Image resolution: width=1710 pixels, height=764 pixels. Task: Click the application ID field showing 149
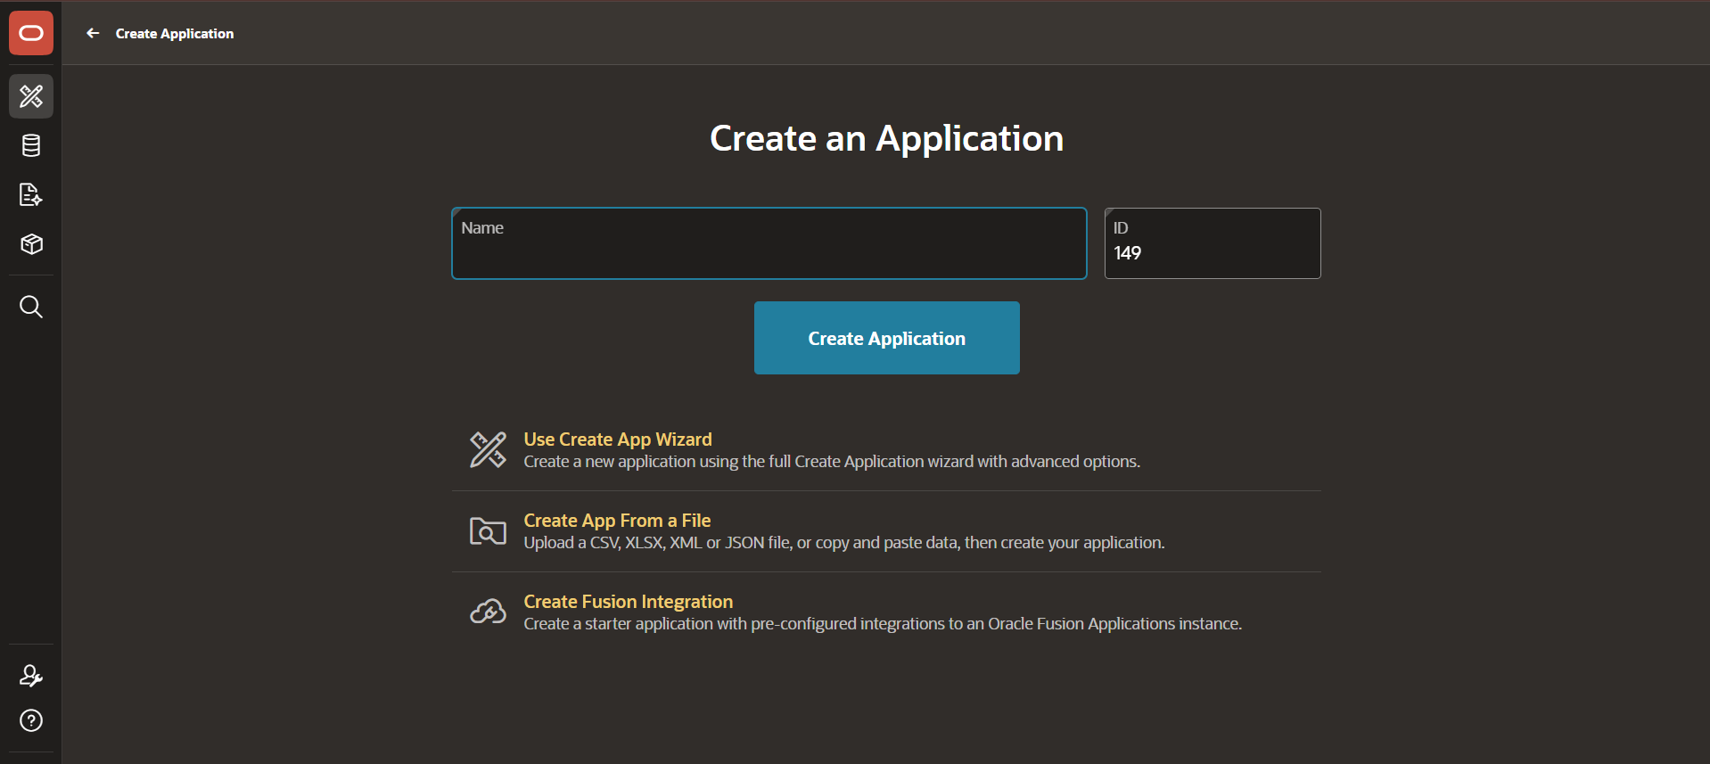coord(1213,243)
